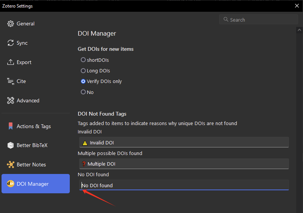Click the settings Search field
Image resolution: width=303 pixels, height=213 pixels.
259,19
